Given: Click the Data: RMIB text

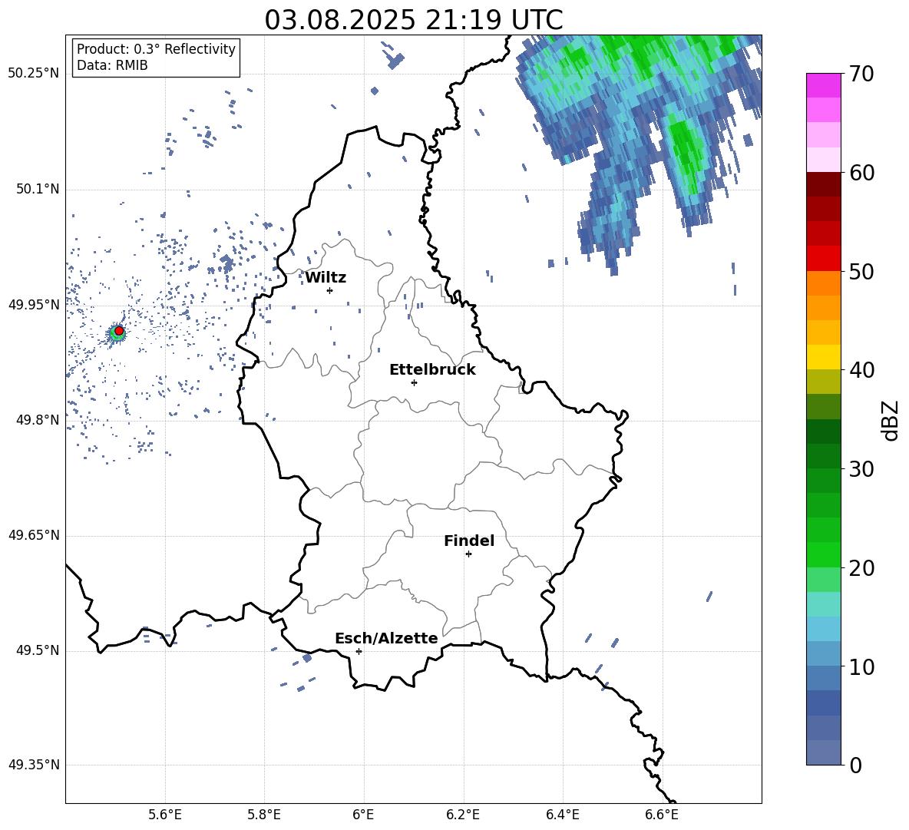Looking at the screenshot, I should click(112, 65).
